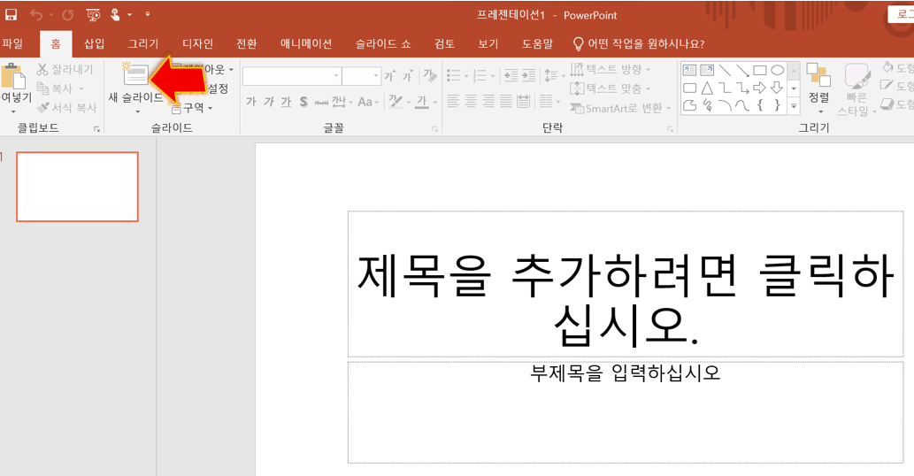Toggle touch/mouse mode icon
Viewport: 914px width, 476px height.
[115, 14]
